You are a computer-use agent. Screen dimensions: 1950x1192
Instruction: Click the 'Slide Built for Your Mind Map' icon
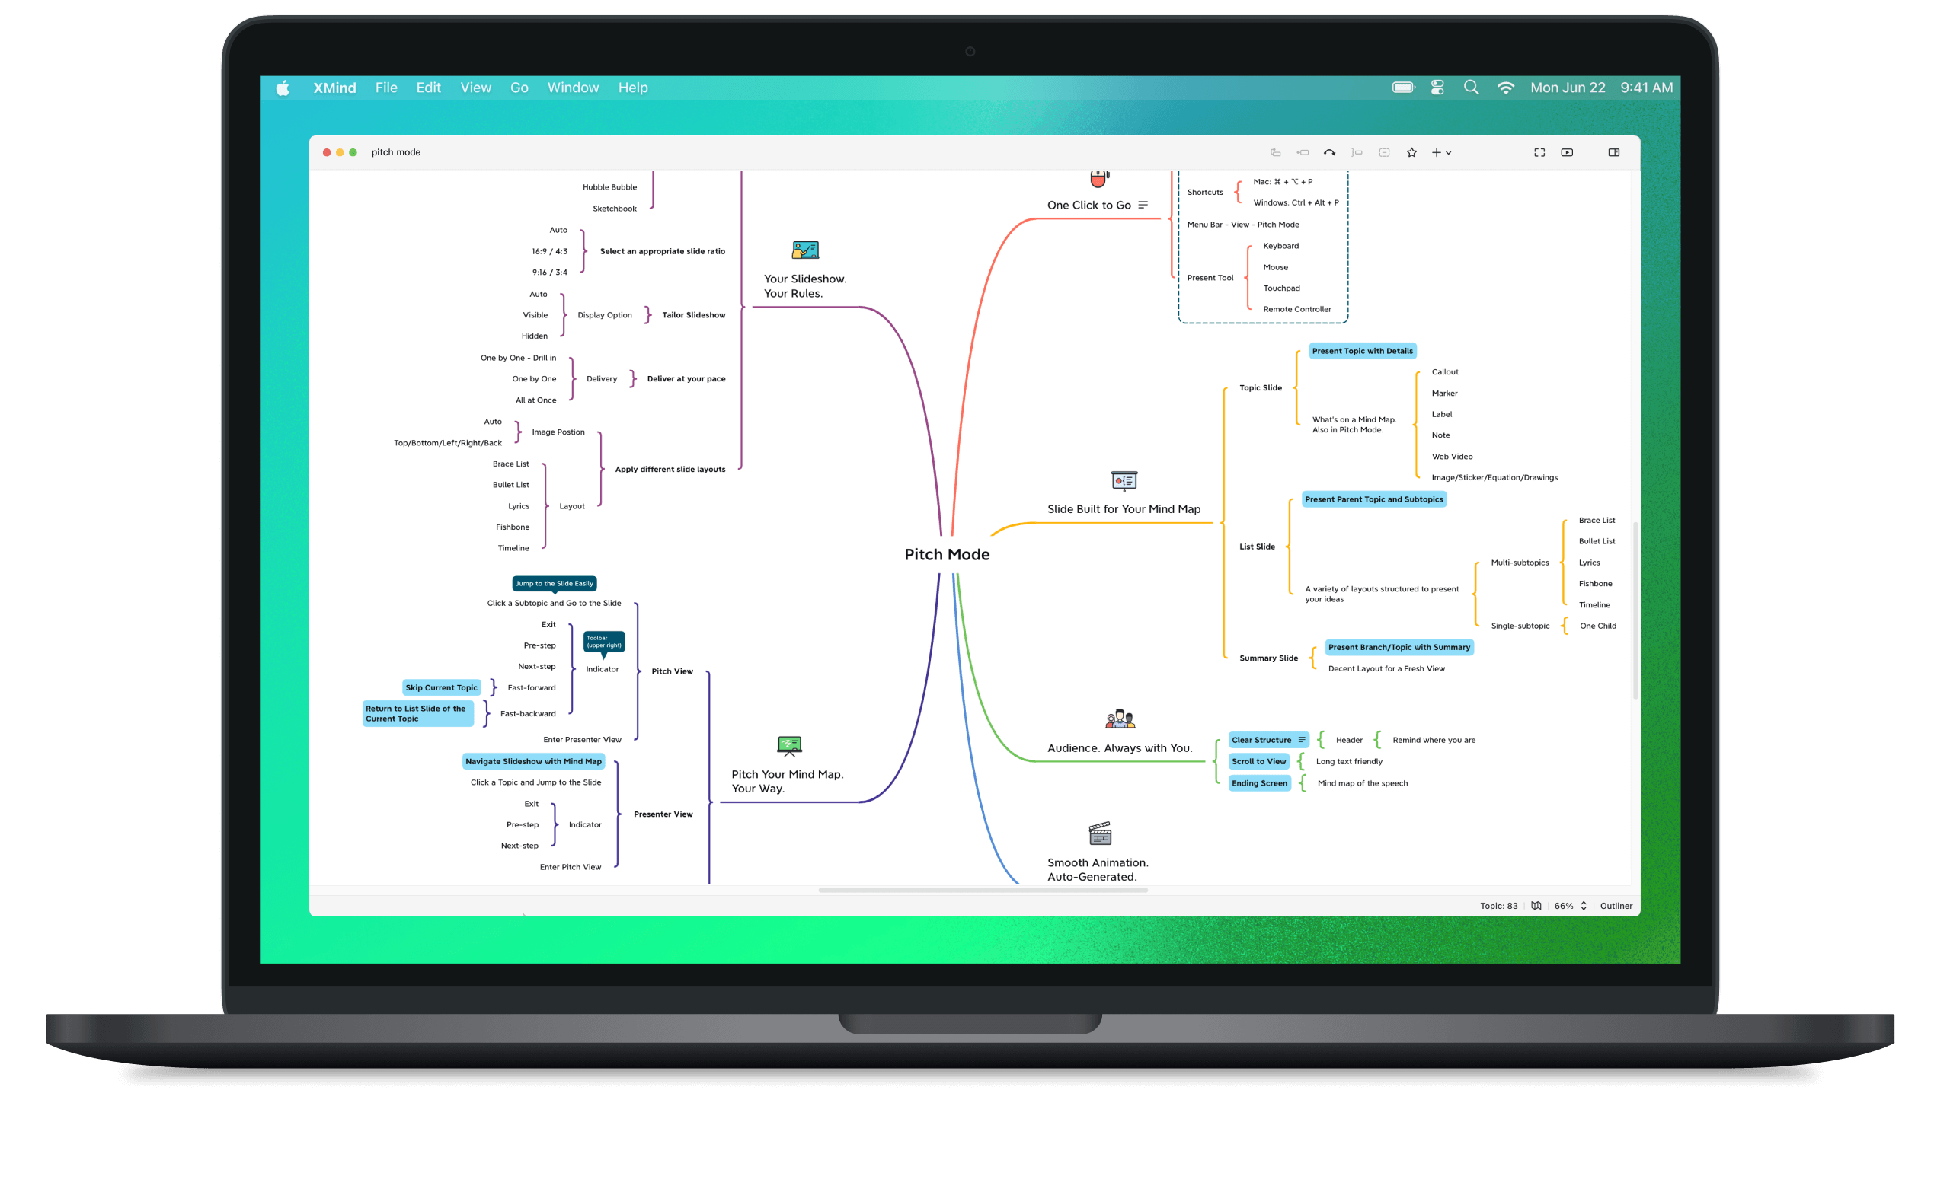pyautogui.click(x=1123, y=480)
